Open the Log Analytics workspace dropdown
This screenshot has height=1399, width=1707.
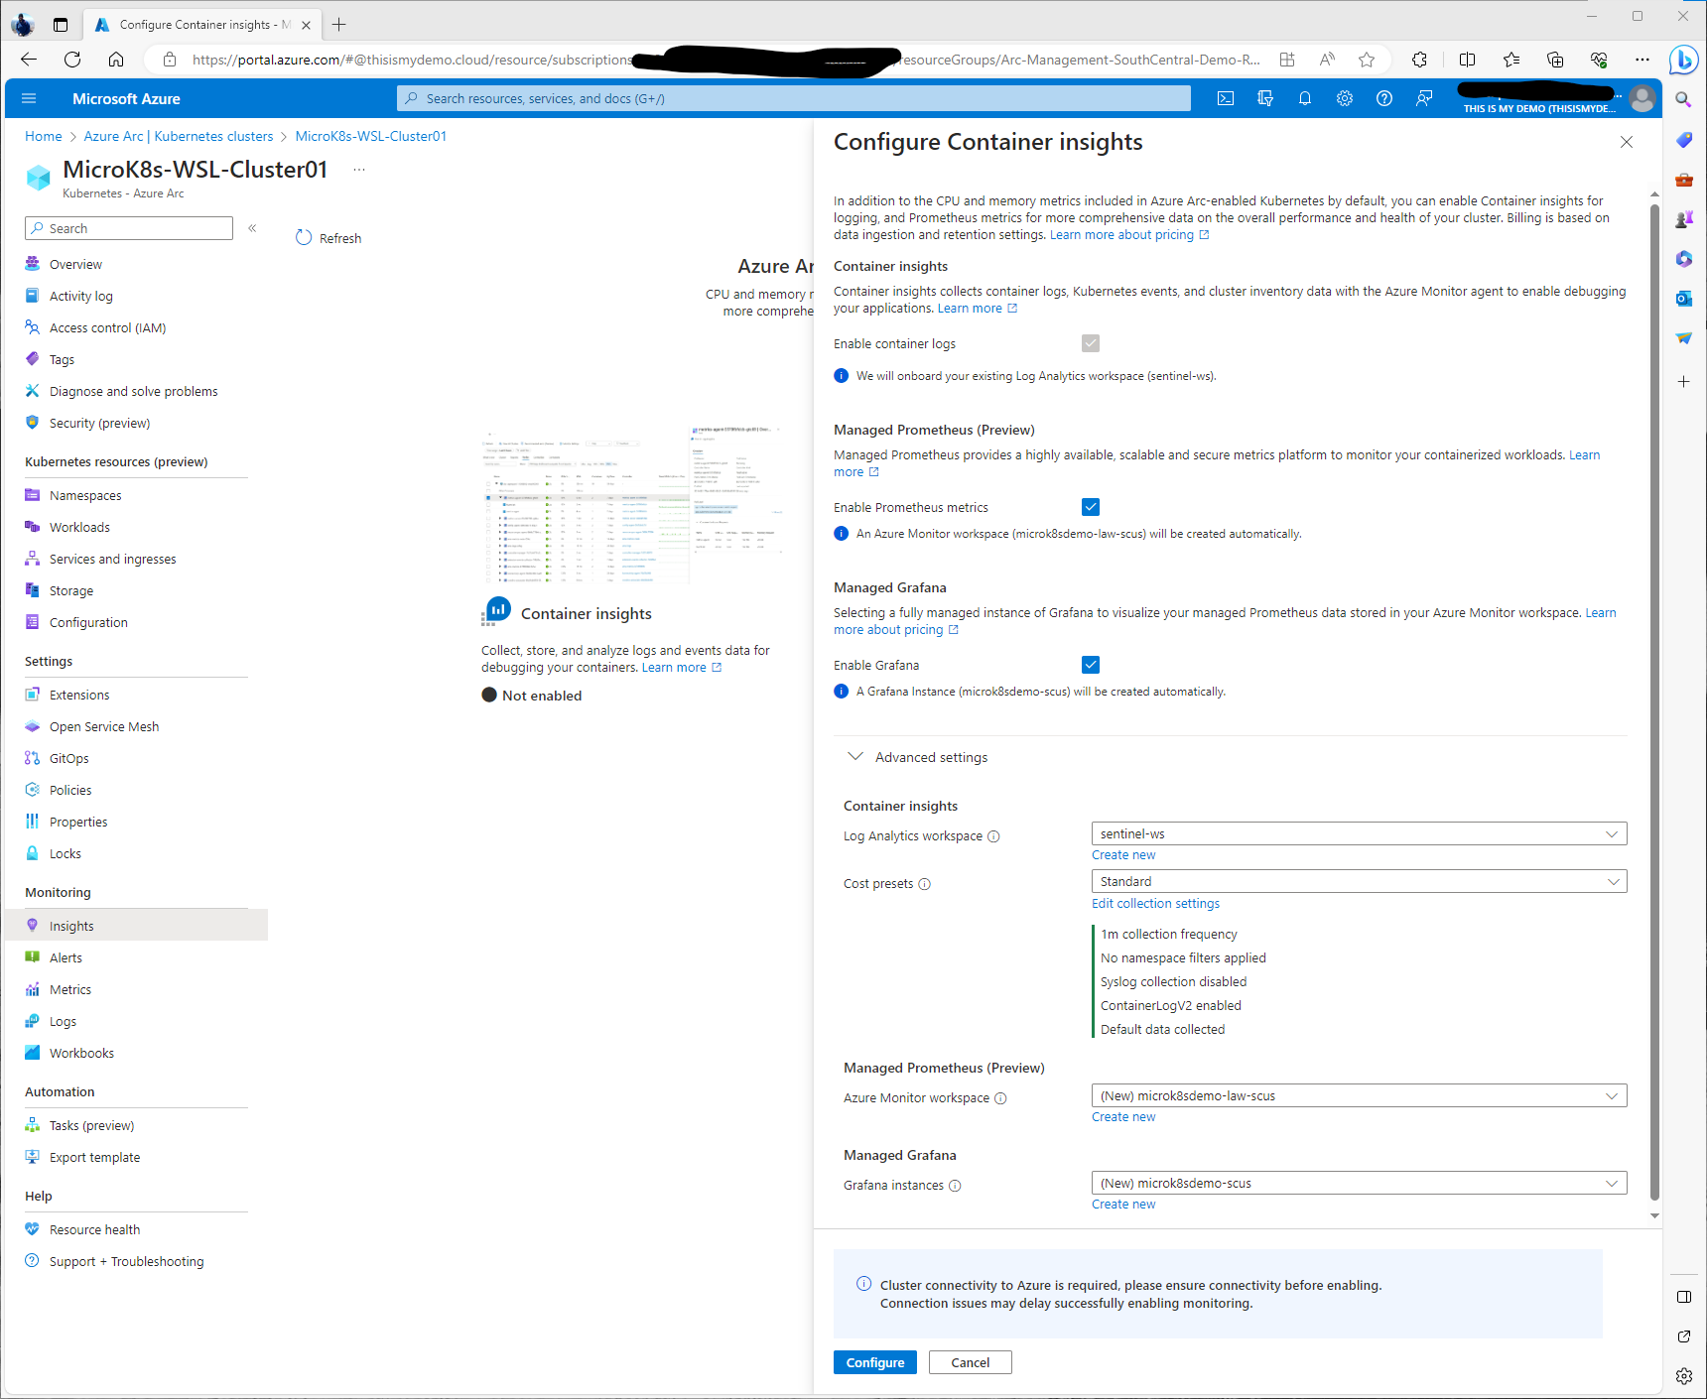click(x=1359, y=834)
